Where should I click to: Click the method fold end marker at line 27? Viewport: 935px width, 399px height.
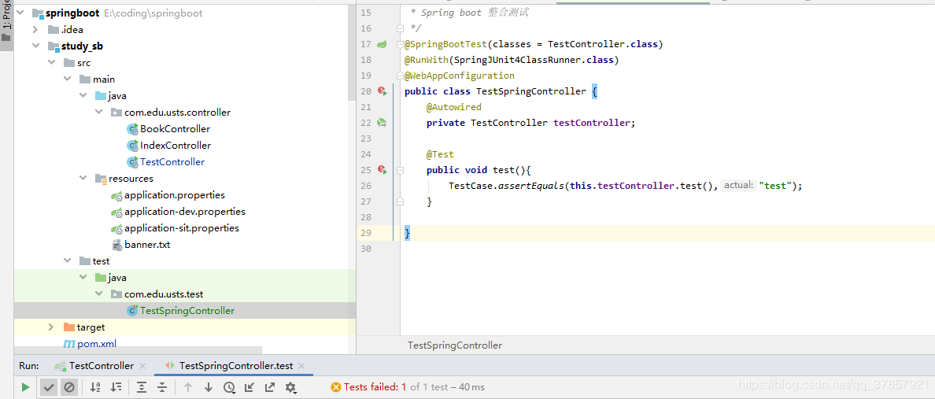pyautogui.click(x=400, y=201)
